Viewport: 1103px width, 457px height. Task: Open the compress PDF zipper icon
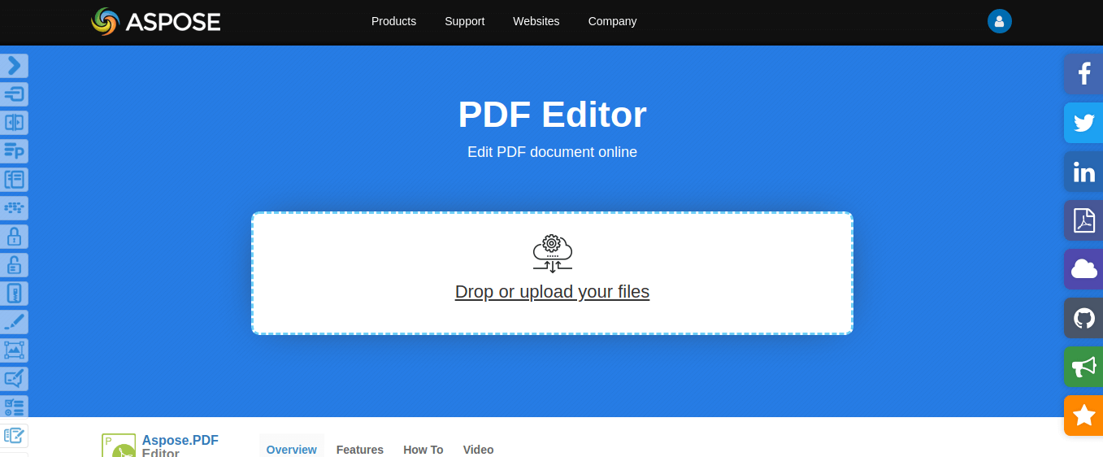coord(14,294)
